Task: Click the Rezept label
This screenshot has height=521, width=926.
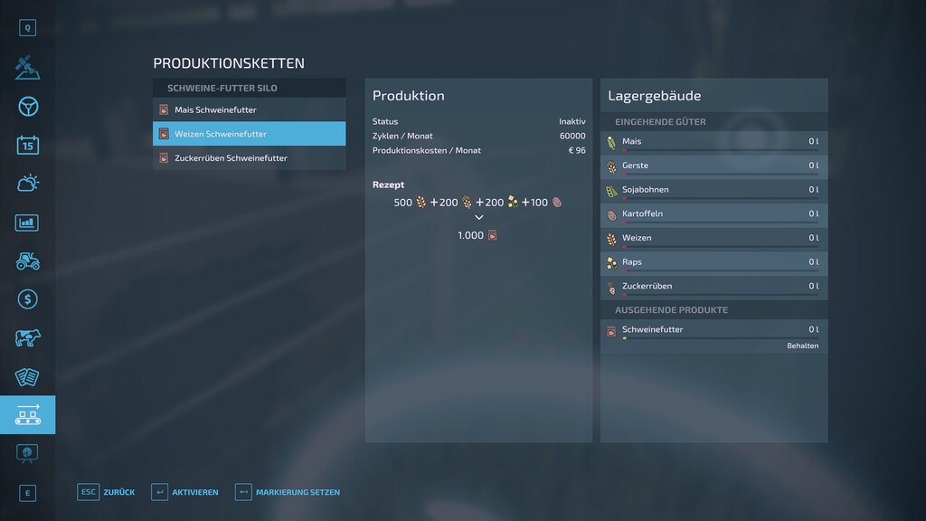Action: click(x=388, y=185)
